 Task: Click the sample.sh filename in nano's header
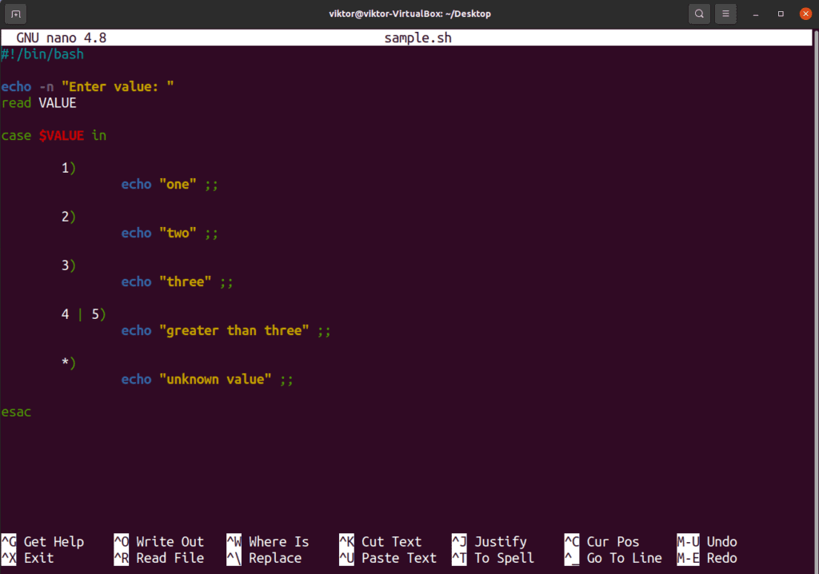(417, 37)
